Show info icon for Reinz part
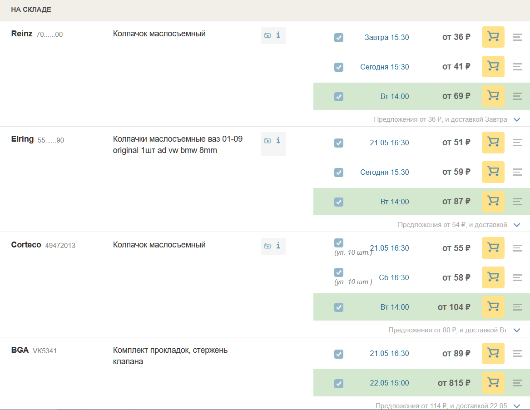This screenshot has width=530, height=410. click(278, 35)
